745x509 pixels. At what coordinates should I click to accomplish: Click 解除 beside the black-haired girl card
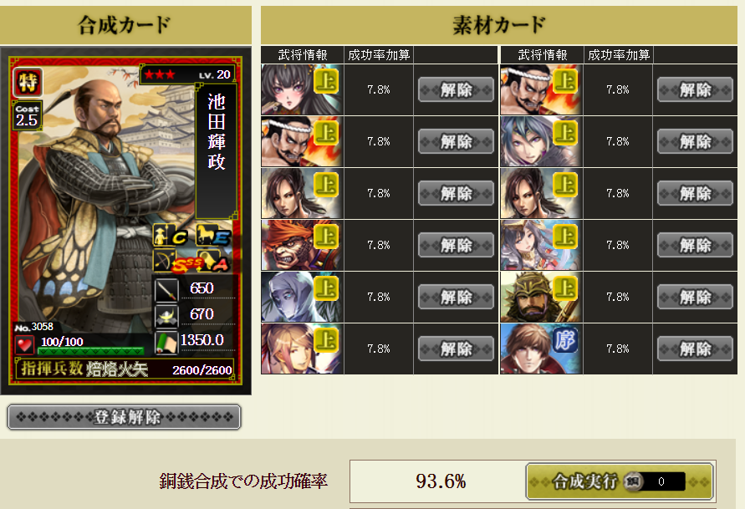457,89
